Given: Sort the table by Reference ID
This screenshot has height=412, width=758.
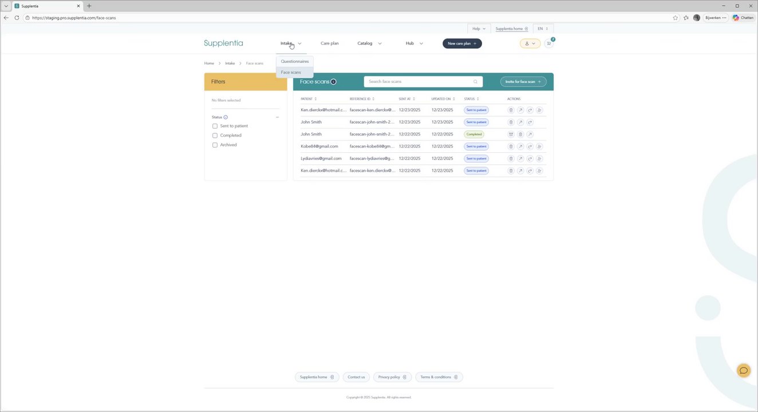Looking at the screenshot, I should pos(362,99).
